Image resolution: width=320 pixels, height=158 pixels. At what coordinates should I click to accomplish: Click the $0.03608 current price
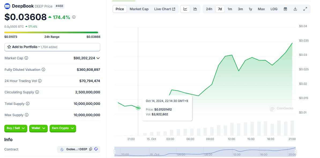point(25,17)
